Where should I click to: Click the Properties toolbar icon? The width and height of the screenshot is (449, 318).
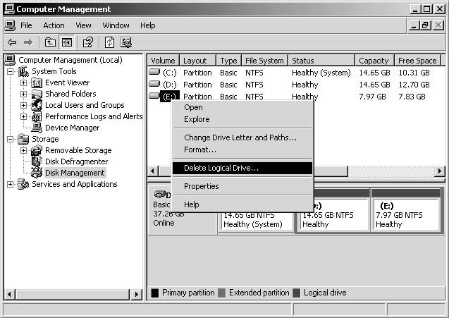click(x=87, y=42)
